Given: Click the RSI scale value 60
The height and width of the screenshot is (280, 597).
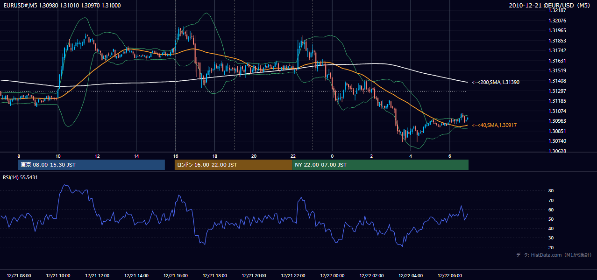Looking at the screenshot, I should click(x=551, y=210).
